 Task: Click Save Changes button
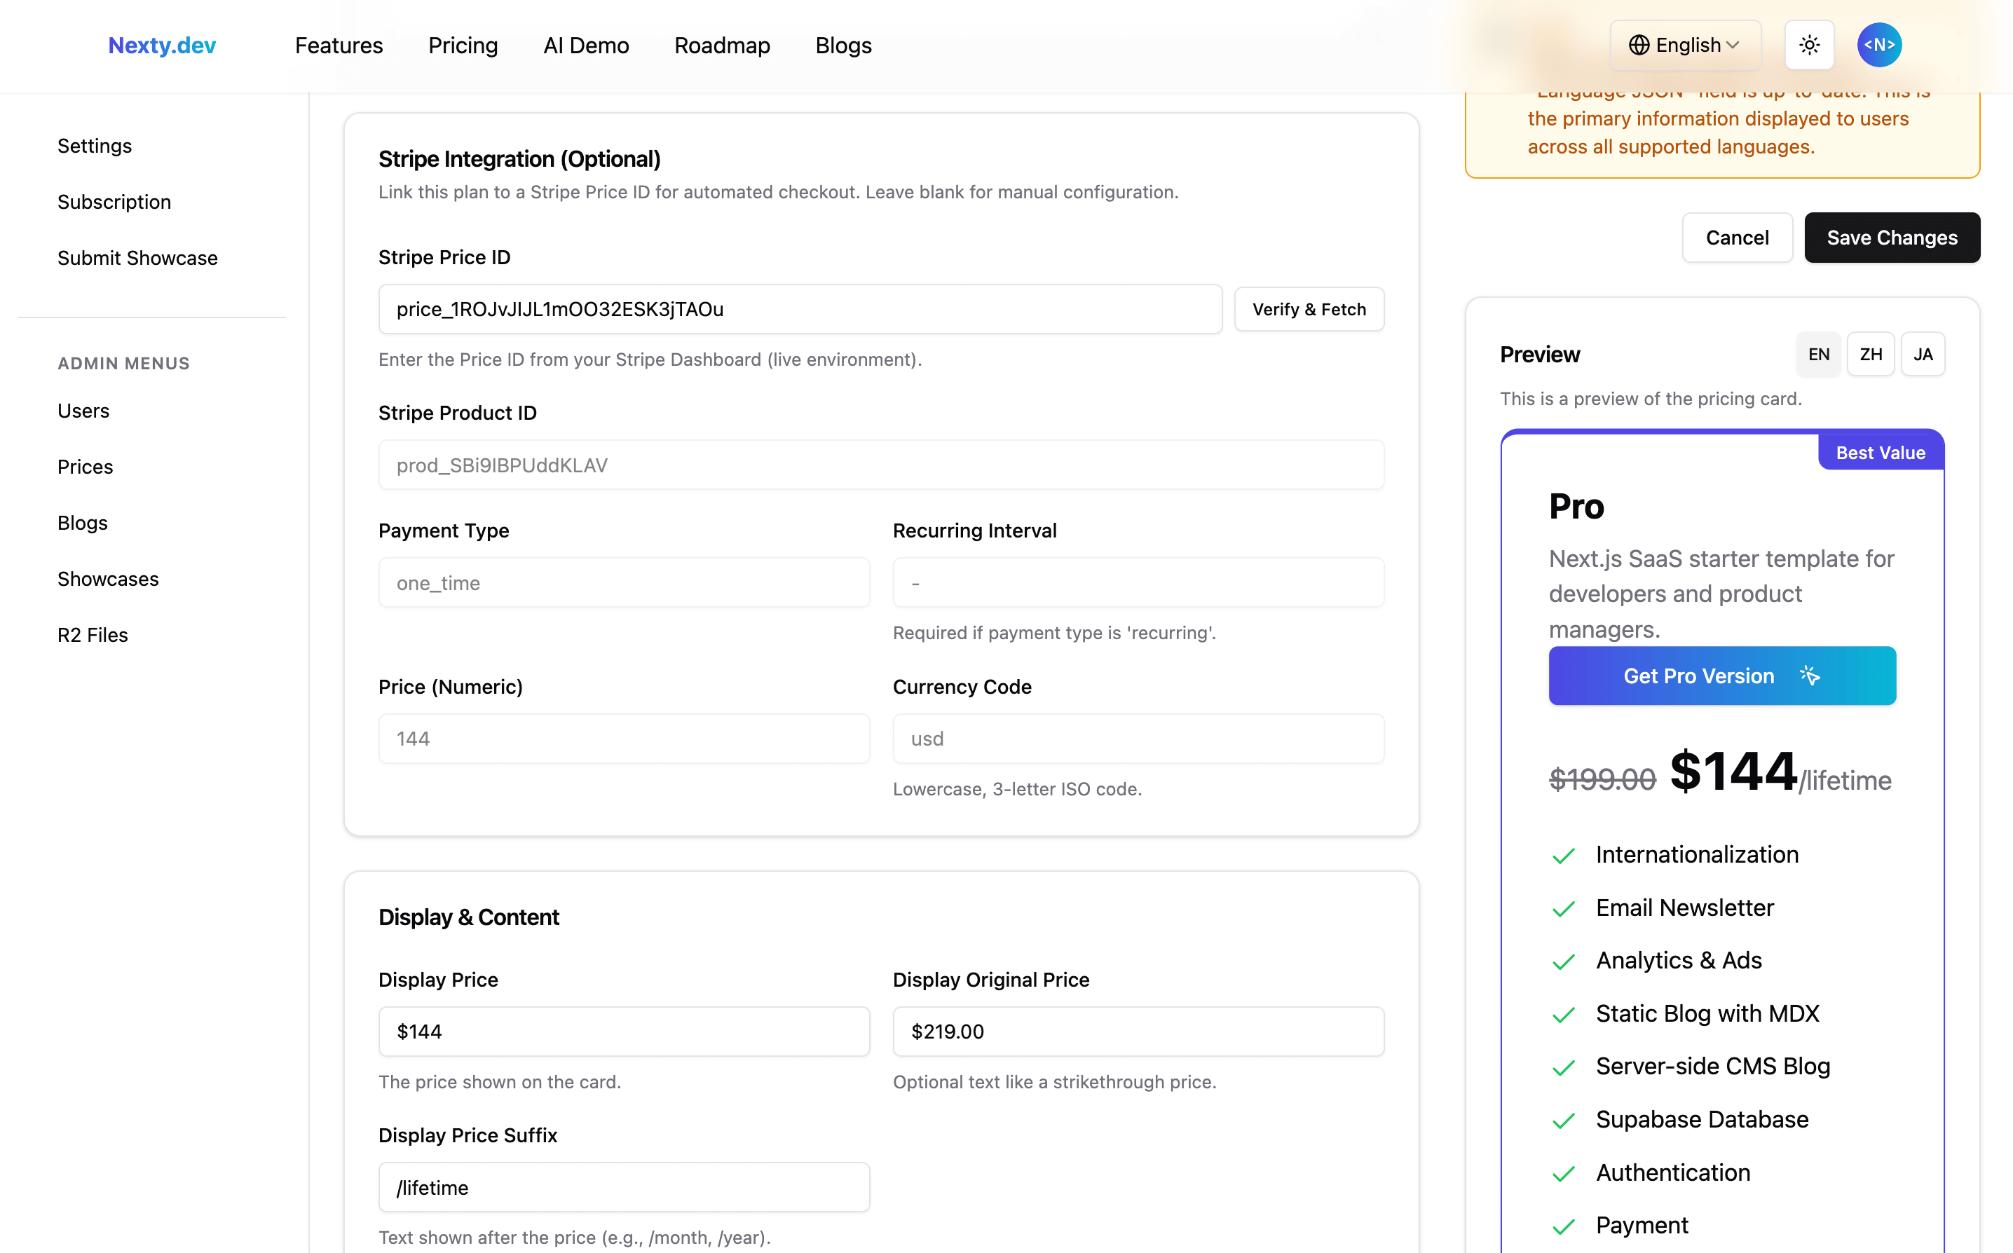[1892, 238]
